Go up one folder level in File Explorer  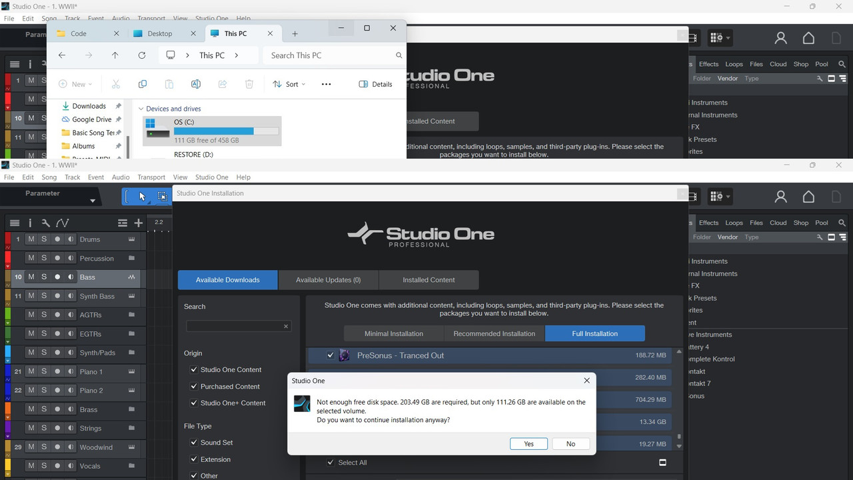point(115,55)
